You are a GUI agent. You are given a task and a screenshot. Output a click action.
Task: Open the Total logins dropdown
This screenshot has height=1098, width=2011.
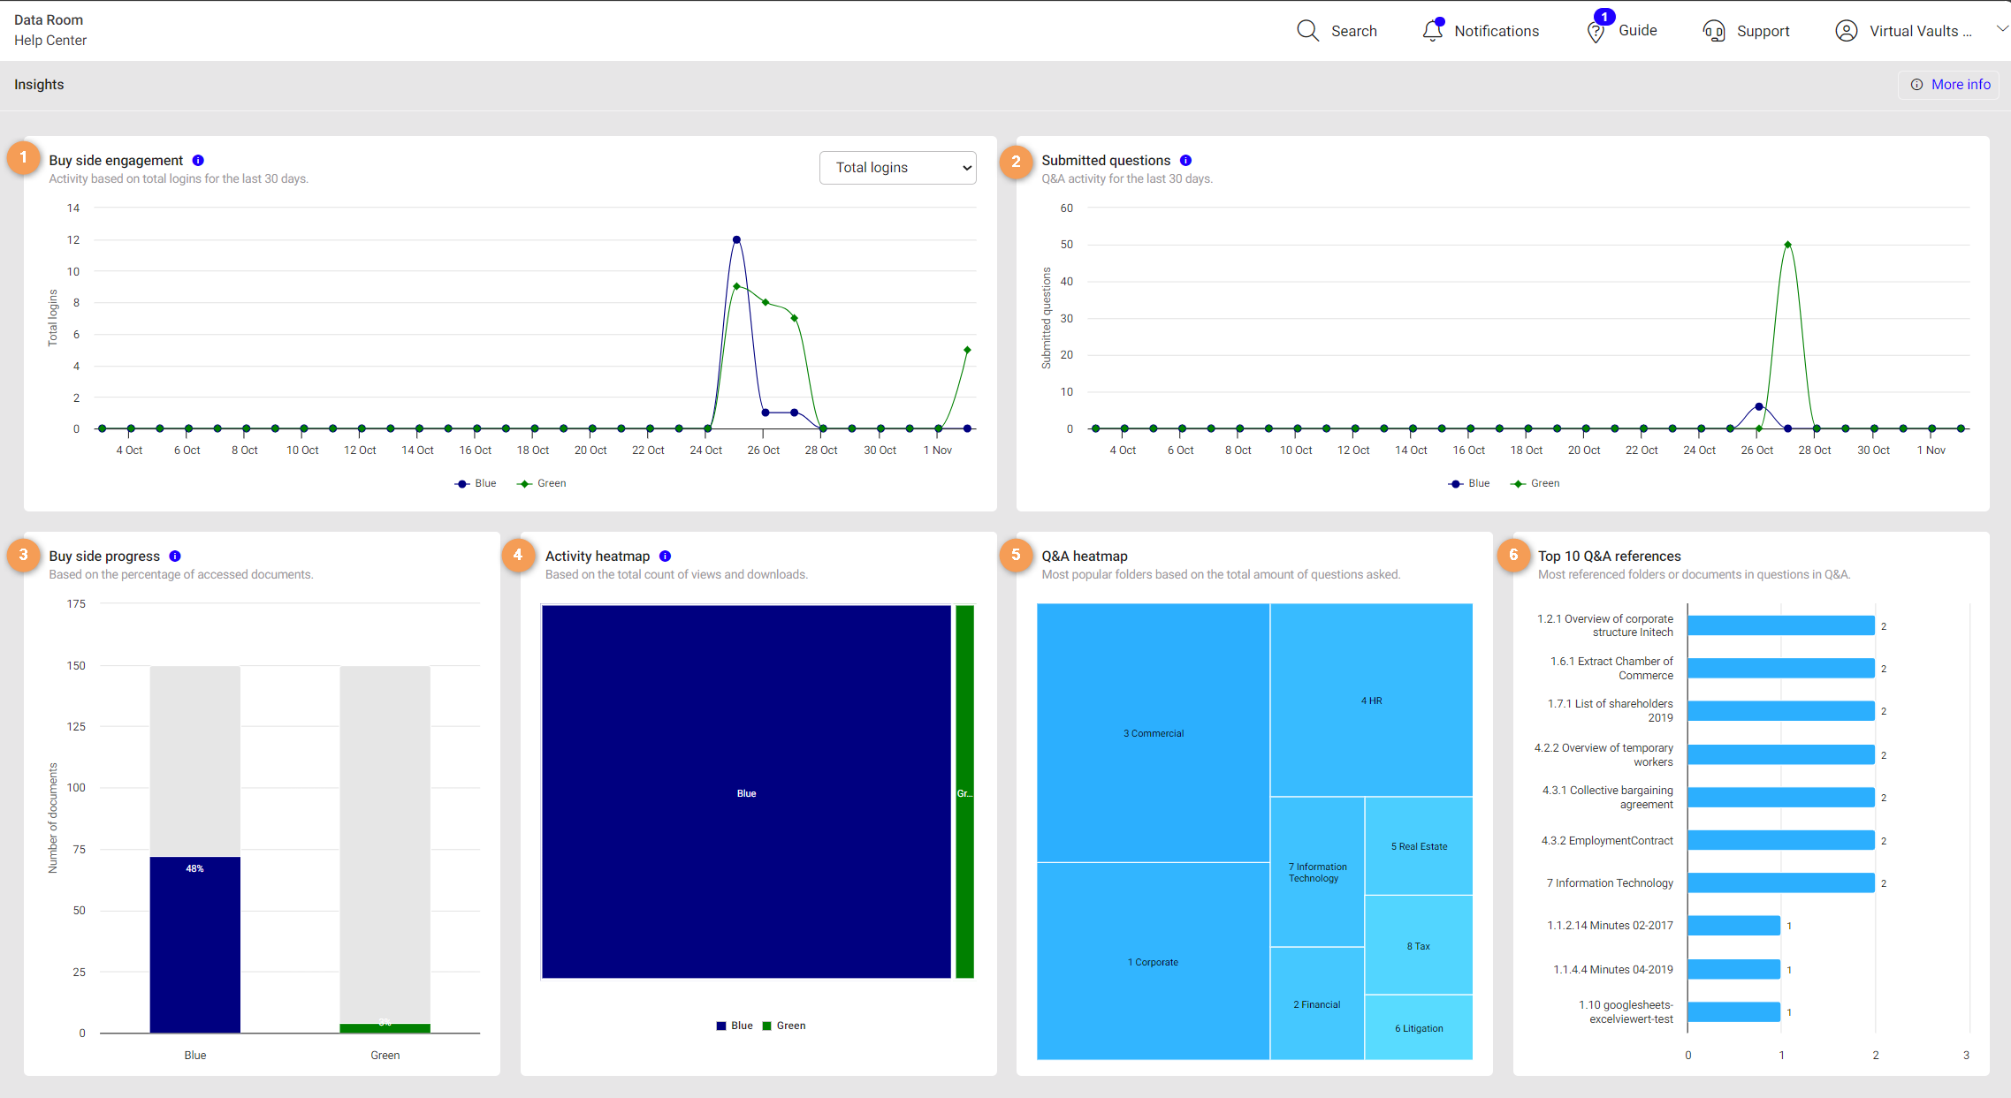tap(897, 168)
